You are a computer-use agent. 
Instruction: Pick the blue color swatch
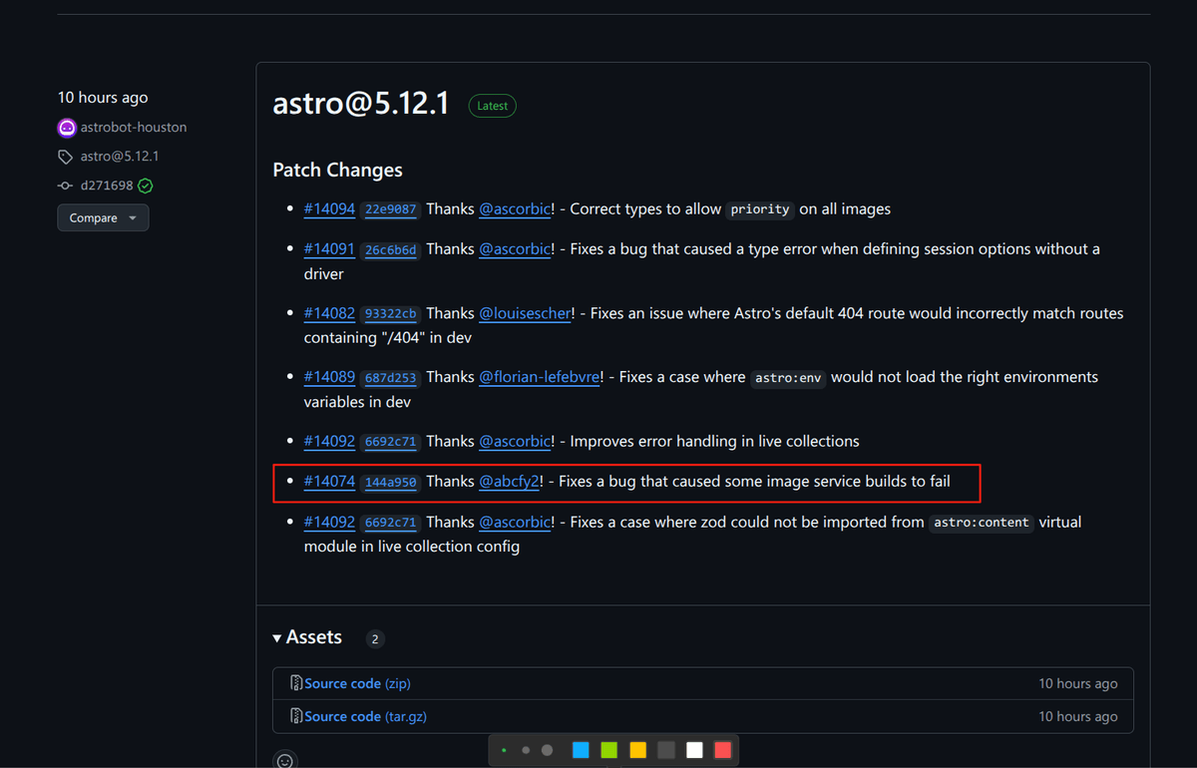tap(581, 750)
